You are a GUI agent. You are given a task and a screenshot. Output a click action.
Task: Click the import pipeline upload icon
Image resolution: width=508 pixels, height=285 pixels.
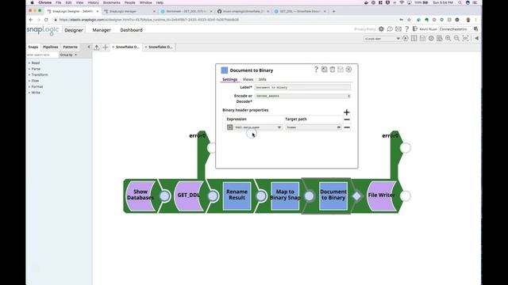pyautogui.click(x=97, y=47)
